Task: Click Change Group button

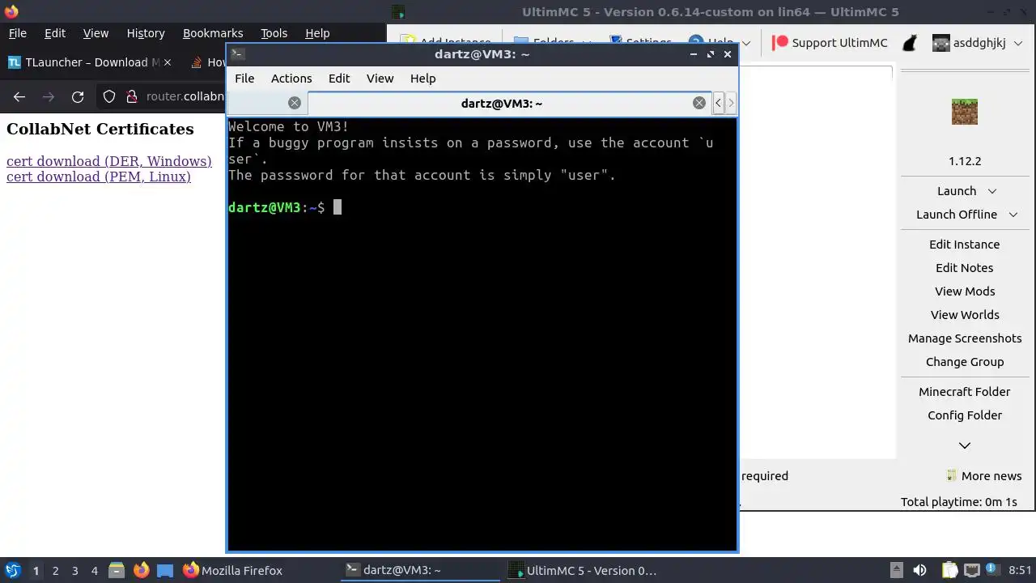Action: (x=965, y=362)
